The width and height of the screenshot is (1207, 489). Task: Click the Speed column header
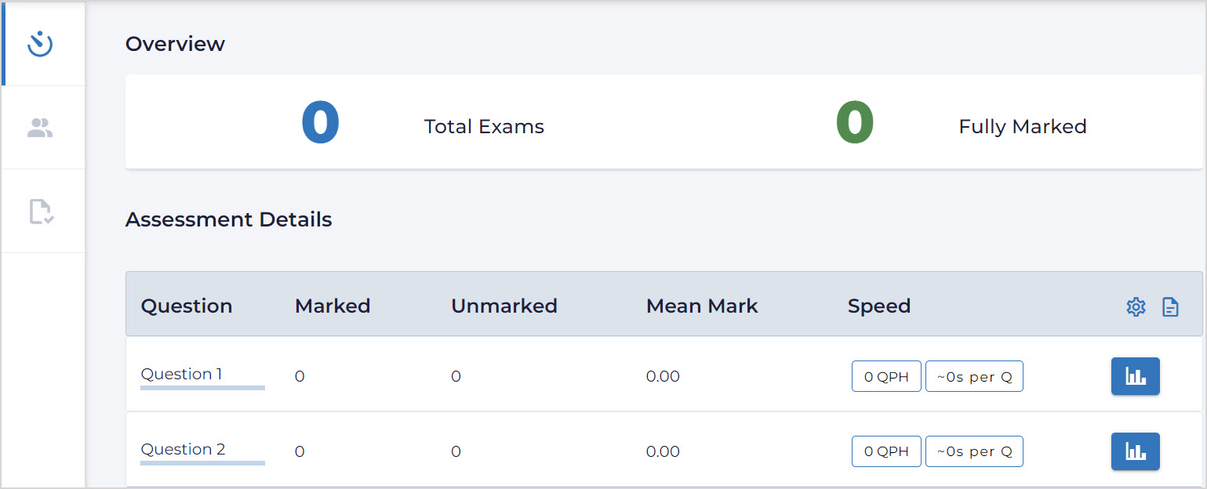pos(879,306)
